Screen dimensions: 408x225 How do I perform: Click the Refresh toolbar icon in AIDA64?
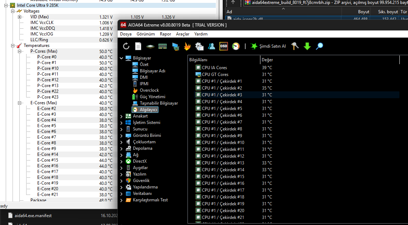[x=126, y=46]
